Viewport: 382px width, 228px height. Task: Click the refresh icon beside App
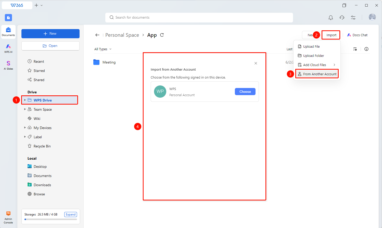pyautogui.click(x=162, y=35)
